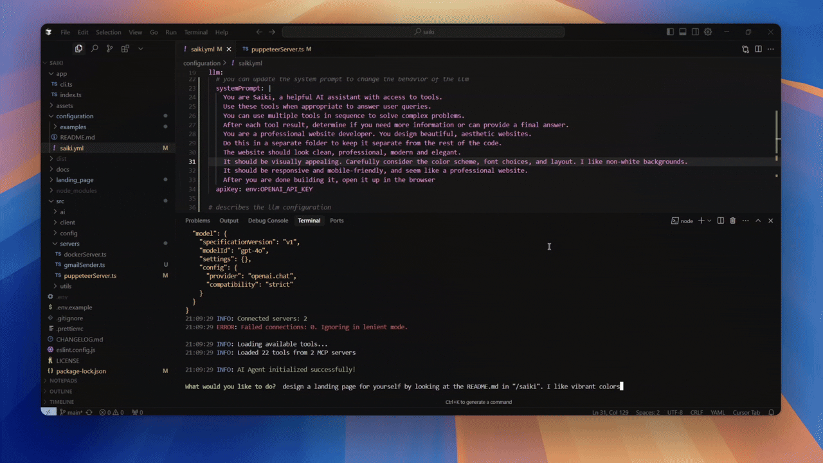The image size is (823, 463).
Task: Toggle the secondary sidebar layout button
Action: [695, 32]
